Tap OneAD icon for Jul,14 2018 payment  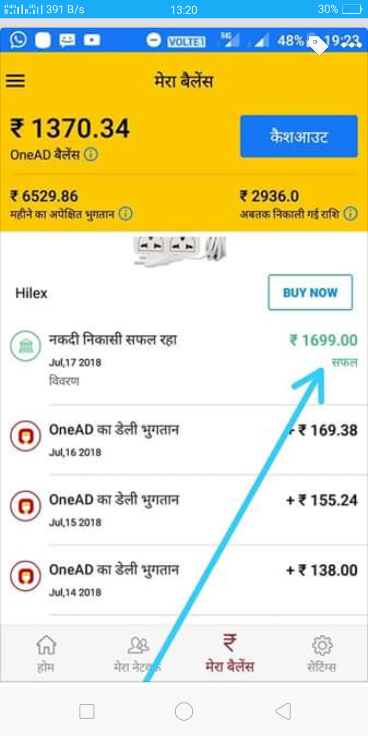26,576
